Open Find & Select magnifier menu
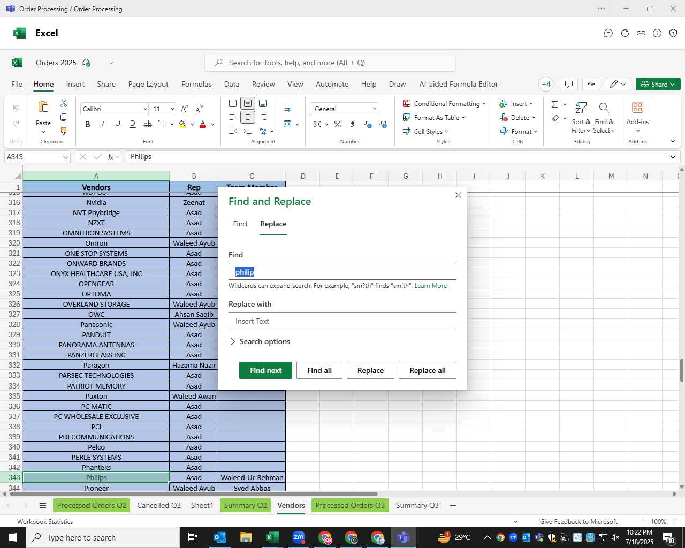Image resolution: width=685 pixels, height=548 pixels. coord(604,118)
